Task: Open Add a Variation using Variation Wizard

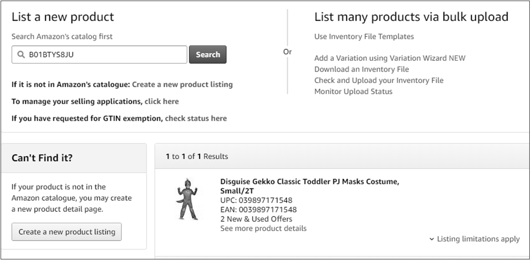Action: (389, 58)
